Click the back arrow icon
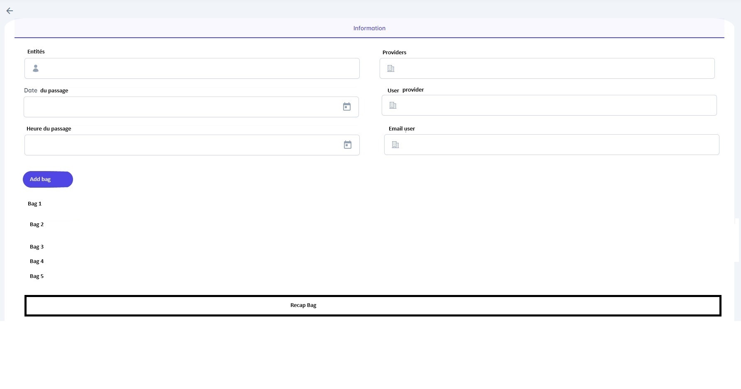 click(10, 11)
